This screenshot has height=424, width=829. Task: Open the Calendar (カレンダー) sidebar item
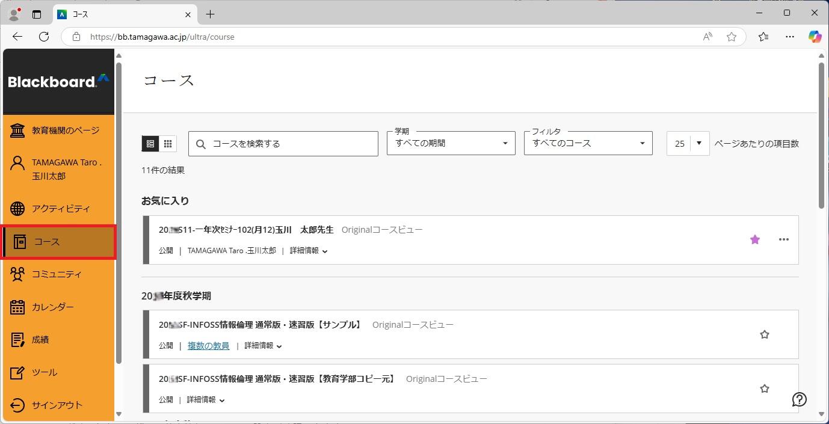pos(58,307)
